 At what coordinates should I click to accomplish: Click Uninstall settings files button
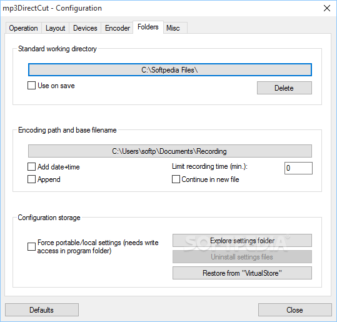[x=242, y=256]
